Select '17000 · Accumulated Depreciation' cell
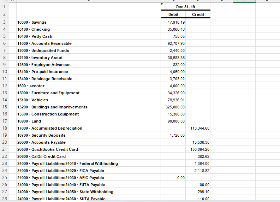 [89, 128]
